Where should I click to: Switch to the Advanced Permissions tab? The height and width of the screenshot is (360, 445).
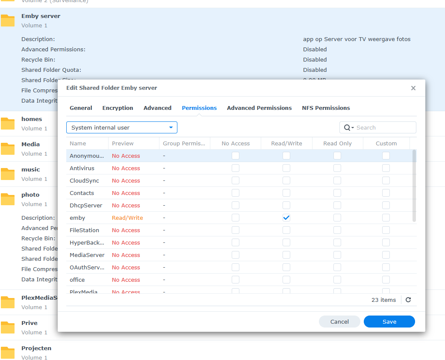coord(259,108)
